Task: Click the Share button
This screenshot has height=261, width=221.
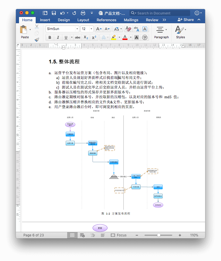Action: [x=186, y=20]
